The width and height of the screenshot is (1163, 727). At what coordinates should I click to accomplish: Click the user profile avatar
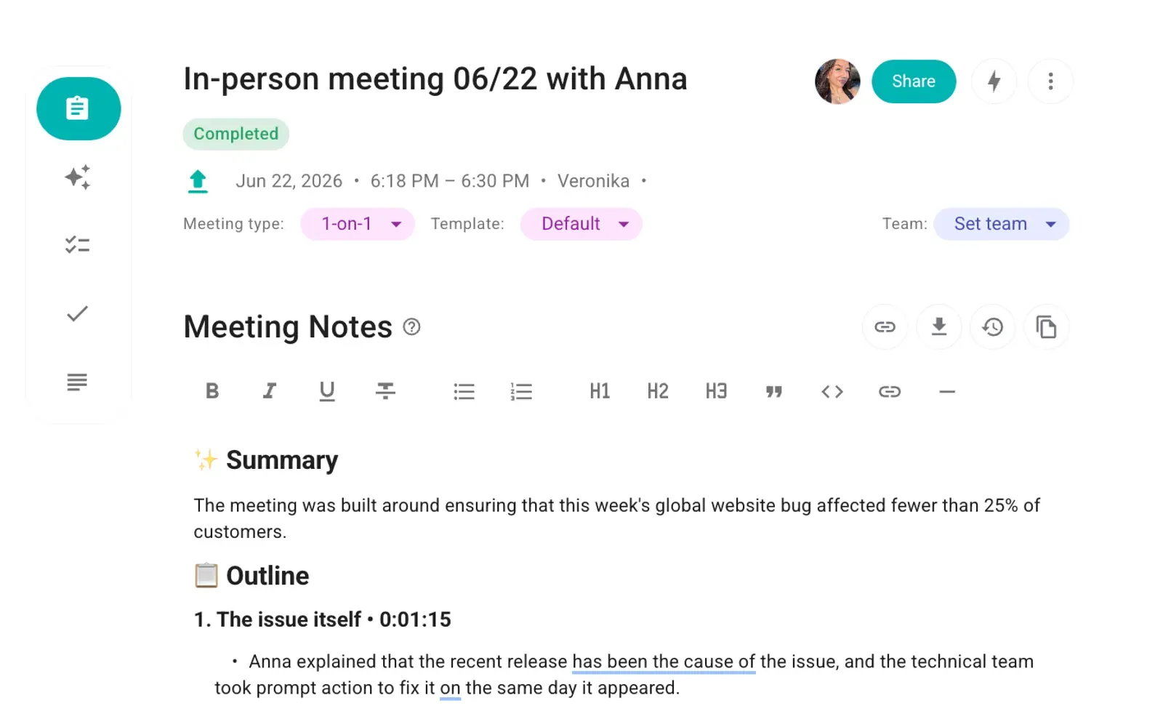[x=837, y=81]
